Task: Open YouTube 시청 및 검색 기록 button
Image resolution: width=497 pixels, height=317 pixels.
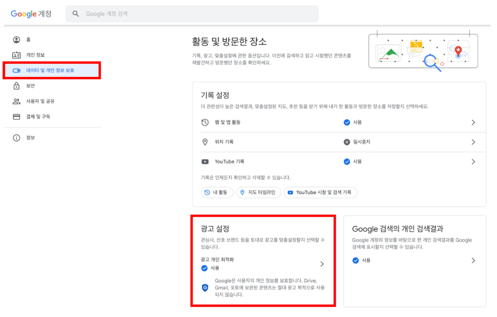Action: tap(320, 192)
